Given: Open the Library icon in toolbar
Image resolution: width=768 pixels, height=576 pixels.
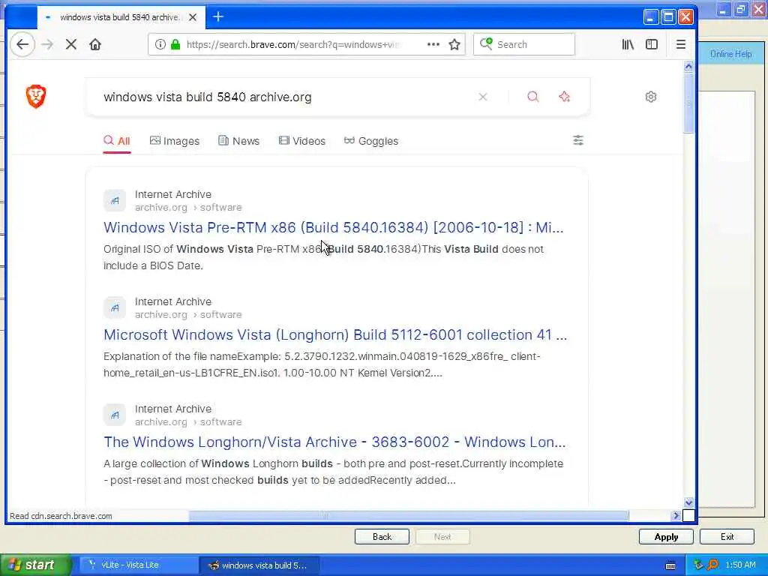Looking at the screenshot, I should [628, 44].
